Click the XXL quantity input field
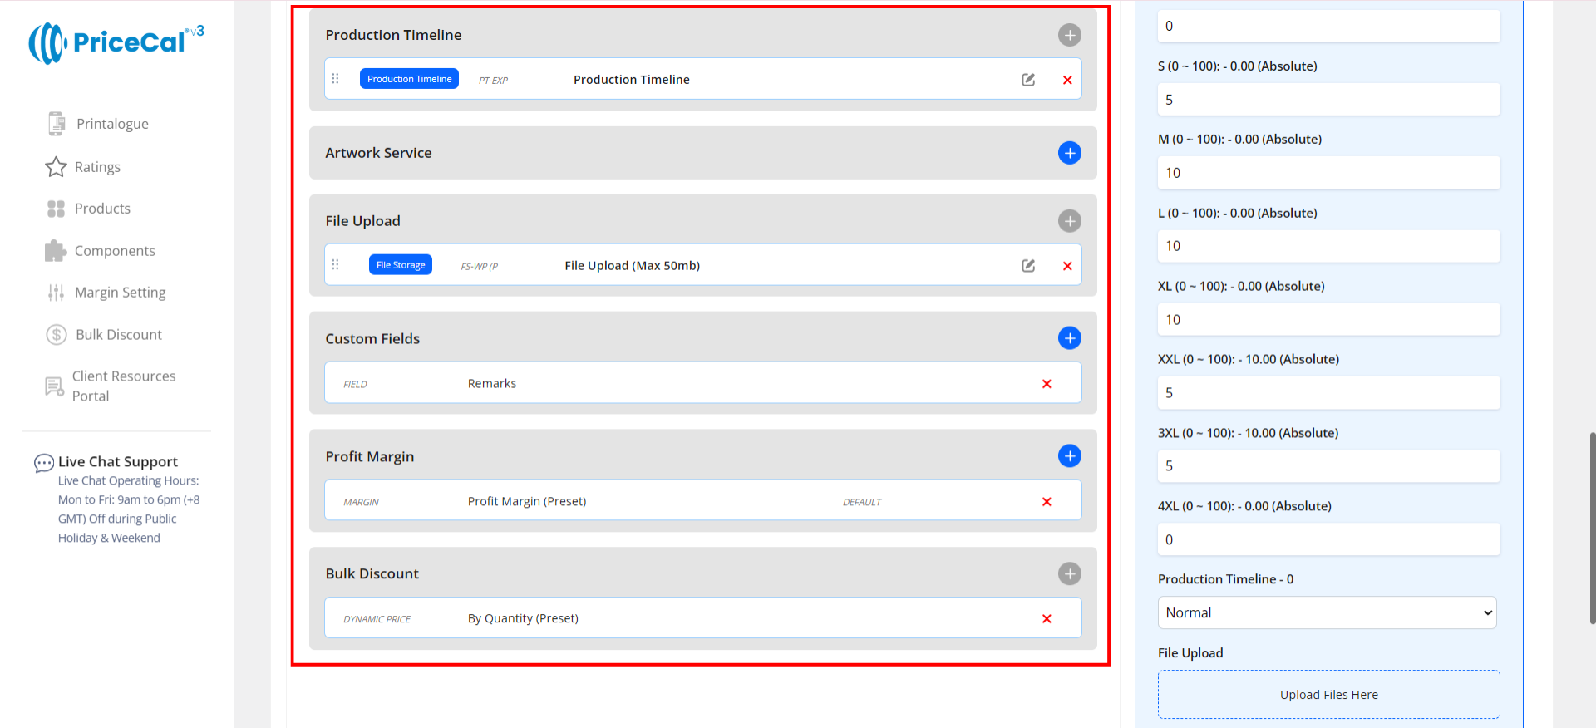Screen dimensions: 1596x728 point(1328,393)
